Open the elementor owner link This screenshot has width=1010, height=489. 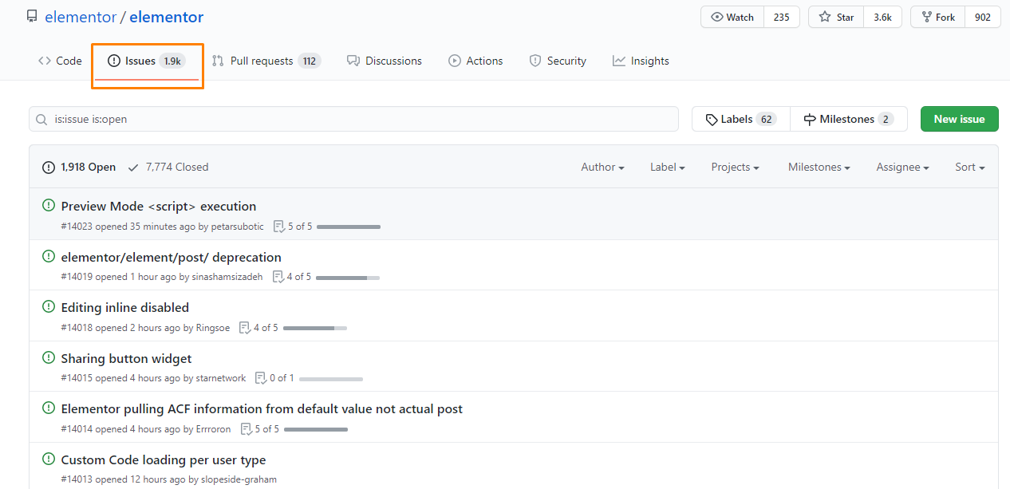tap(81, 17)
